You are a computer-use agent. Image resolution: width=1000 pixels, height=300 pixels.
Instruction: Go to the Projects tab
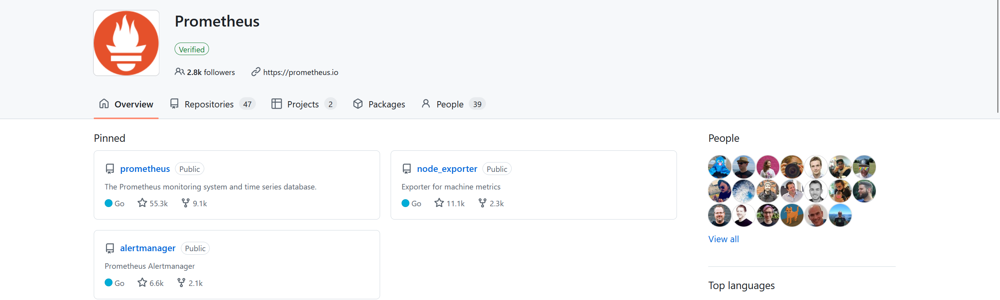pos(304,104)
